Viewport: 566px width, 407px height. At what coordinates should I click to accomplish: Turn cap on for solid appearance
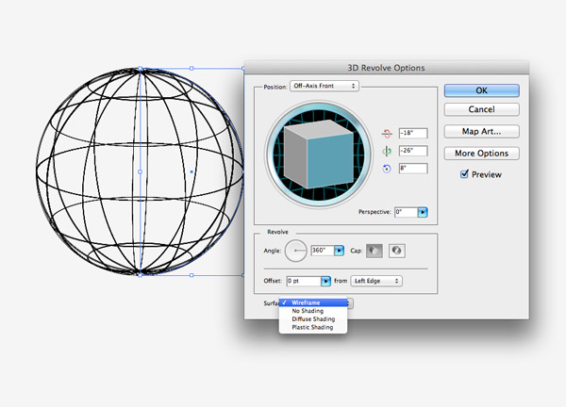click(376, 251)
